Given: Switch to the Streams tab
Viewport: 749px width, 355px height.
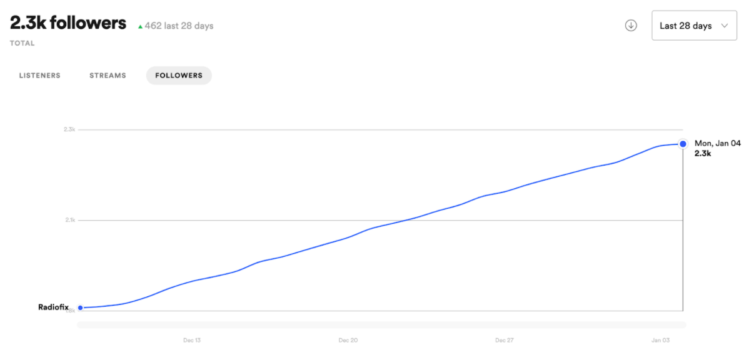Looking at the screenshot, I should (108, 76).
